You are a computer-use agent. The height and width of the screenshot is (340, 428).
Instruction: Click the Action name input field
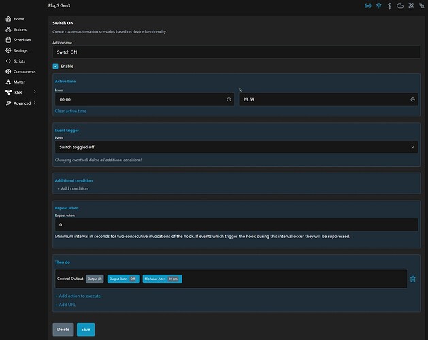(x=236, y=52)
